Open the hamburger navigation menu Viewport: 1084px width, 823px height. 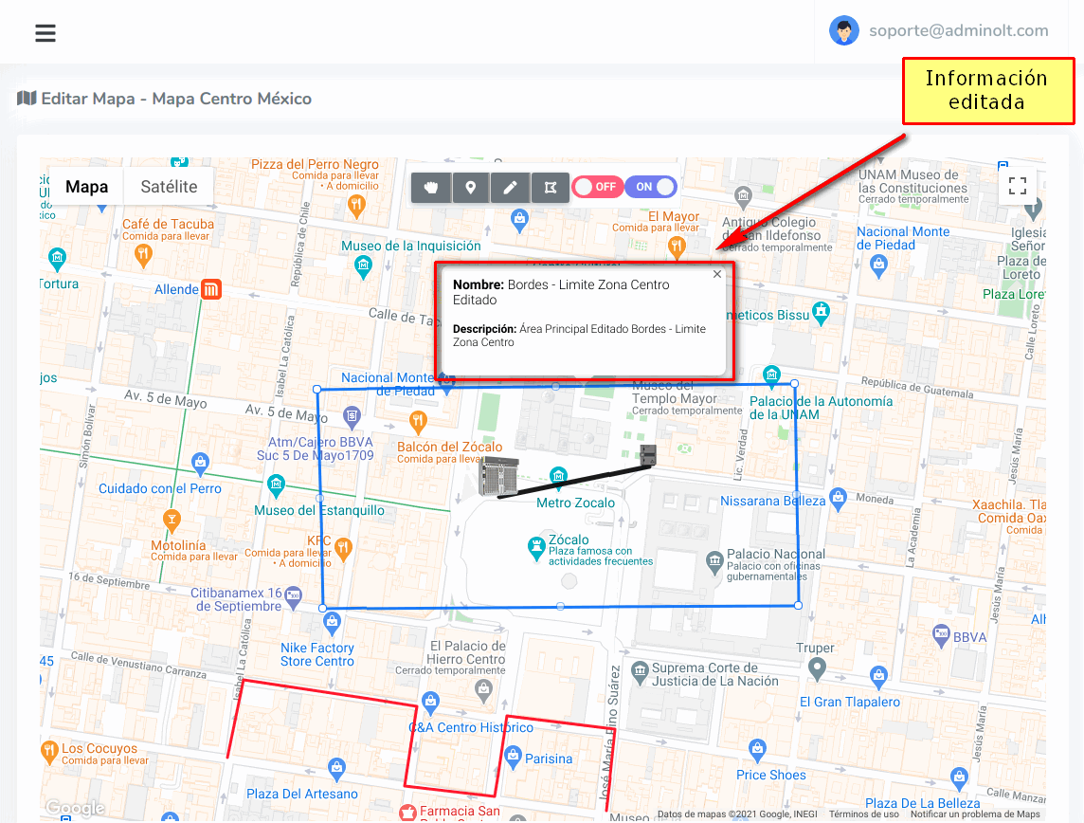click(x=45, y=33)
